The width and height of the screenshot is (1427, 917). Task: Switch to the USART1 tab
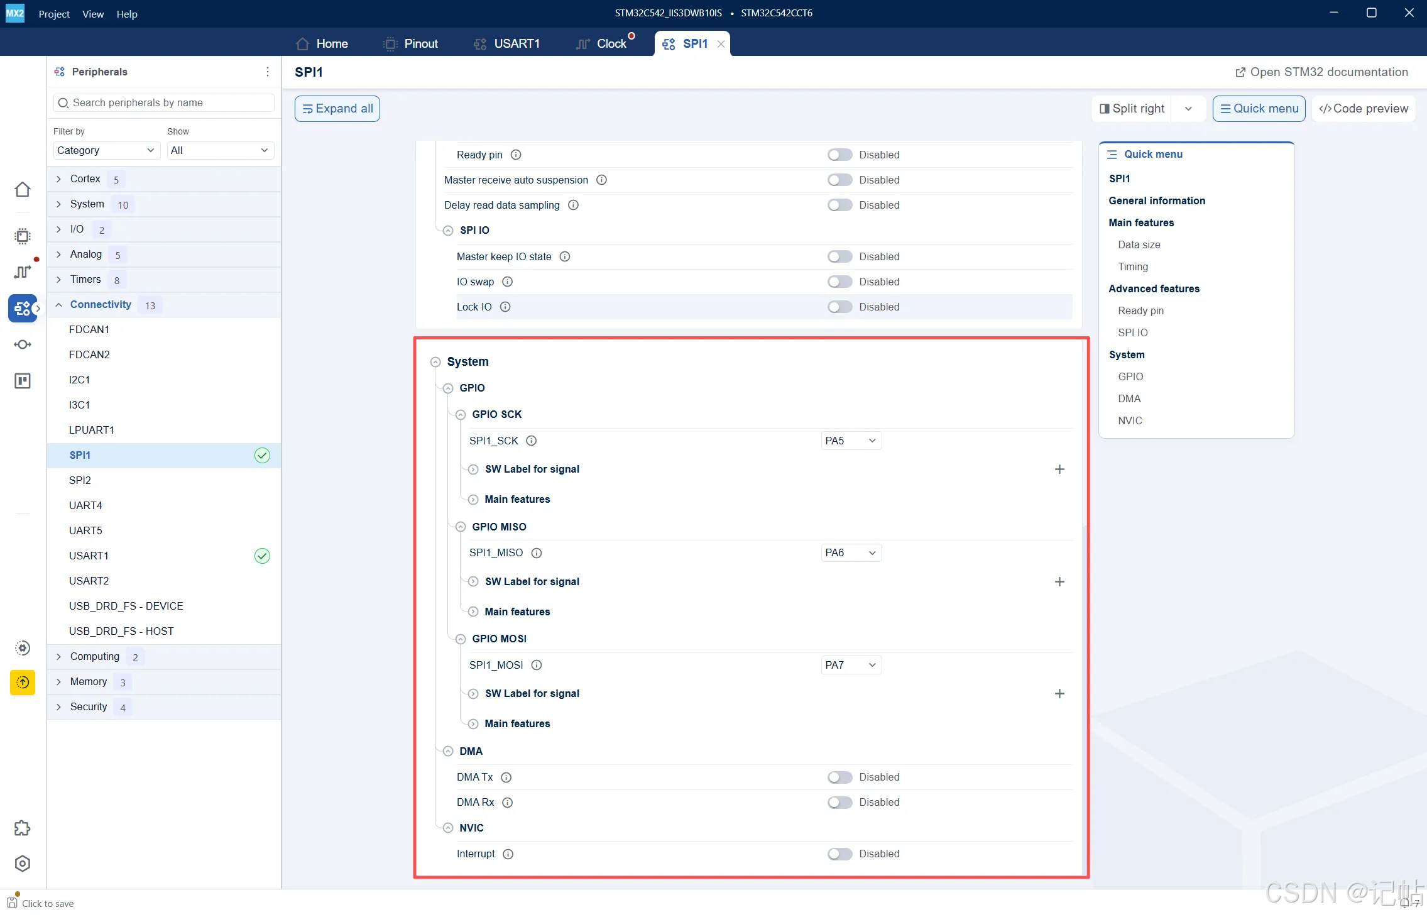pyautogui.click(x=506, y=43)
